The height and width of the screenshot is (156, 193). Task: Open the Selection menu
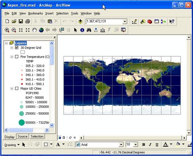pos(62,13)
